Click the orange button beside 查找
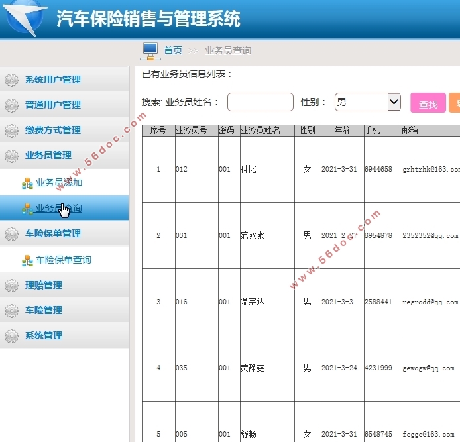 [x=455, y=103]
